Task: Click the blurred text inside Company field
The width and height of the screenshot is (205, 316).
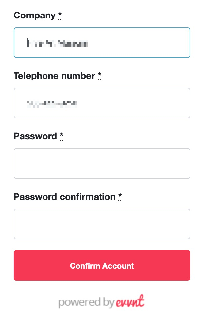Action: [x=57, y=43]
